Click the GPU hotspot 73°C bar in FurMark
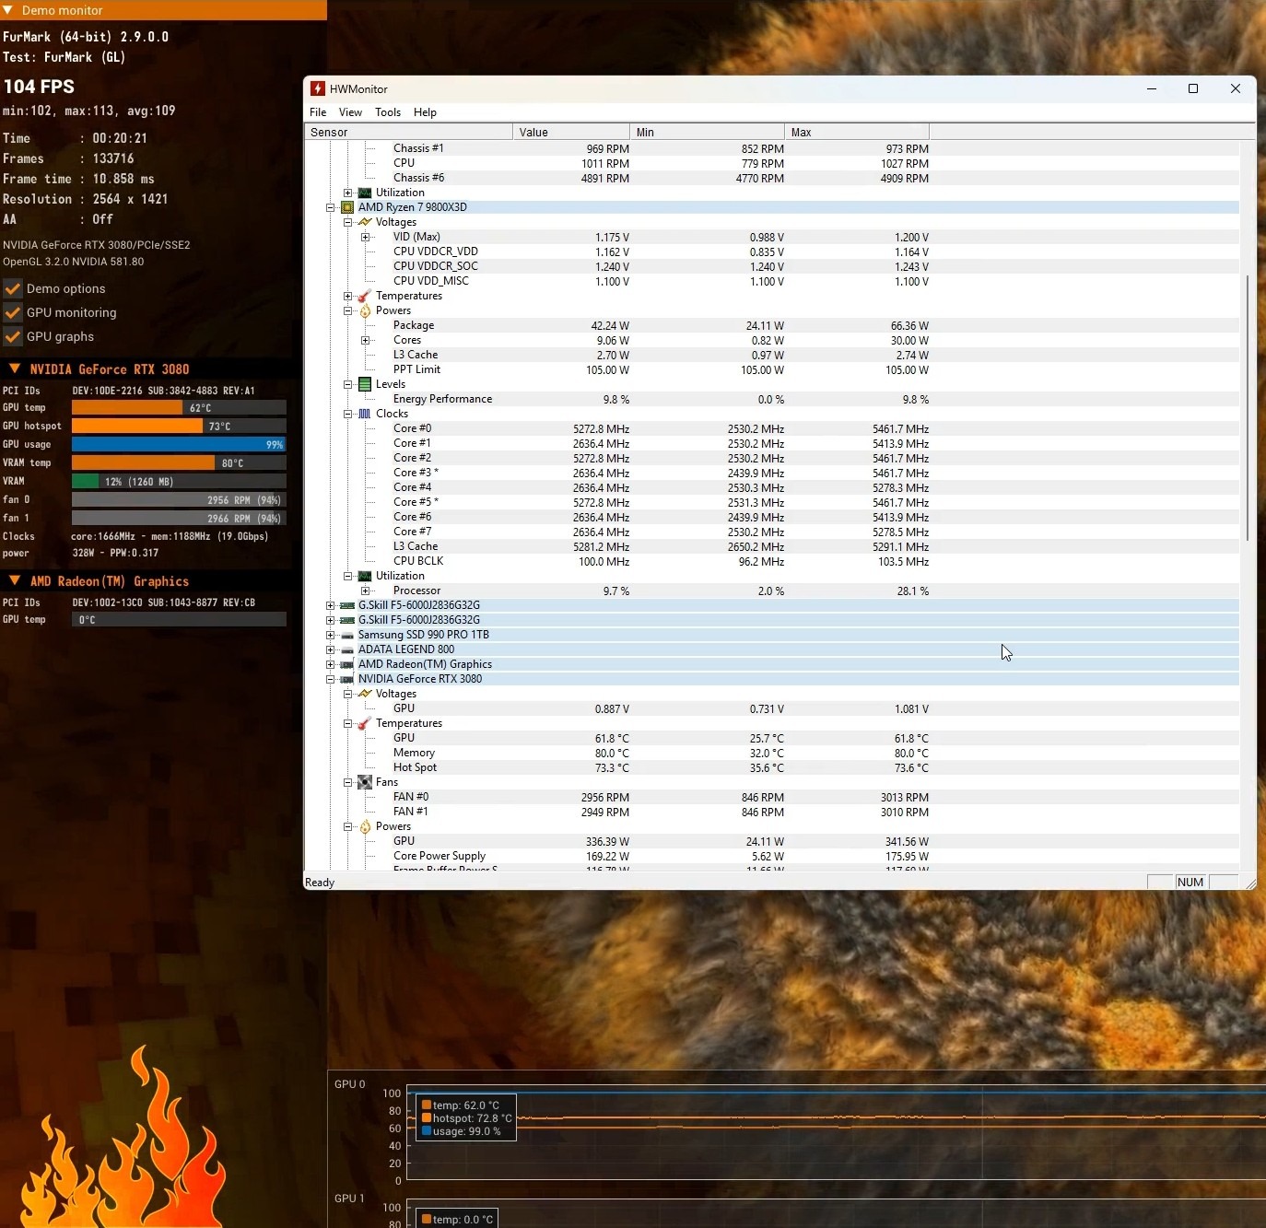1266x1228 pixels. [179, 426]
